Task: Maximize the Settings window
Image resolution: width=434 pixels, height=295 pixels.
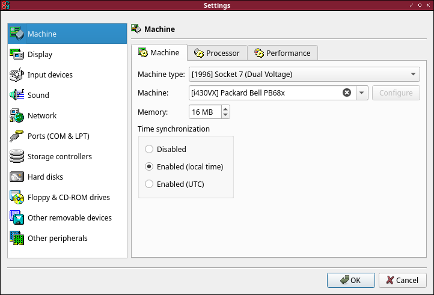Action: 420,5
